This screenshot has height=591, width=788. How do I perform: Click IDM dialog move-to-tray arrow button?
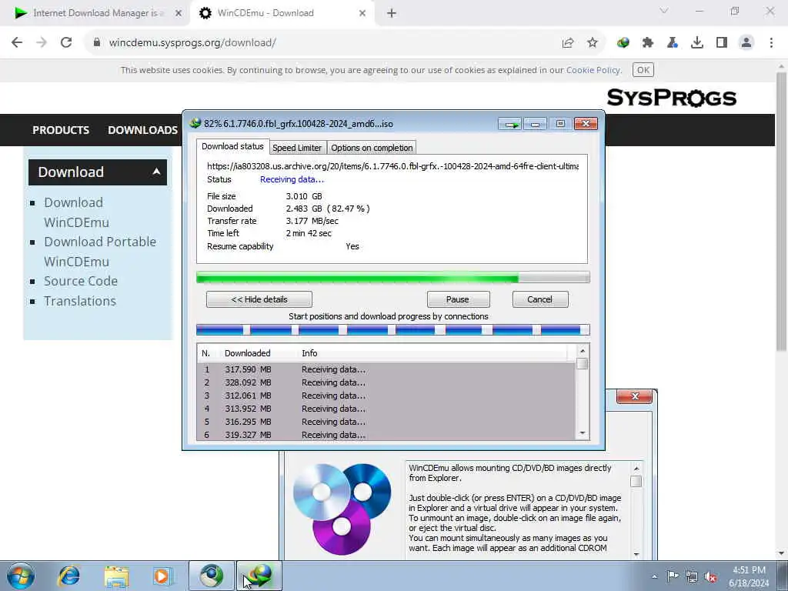[x=511, y=124]
